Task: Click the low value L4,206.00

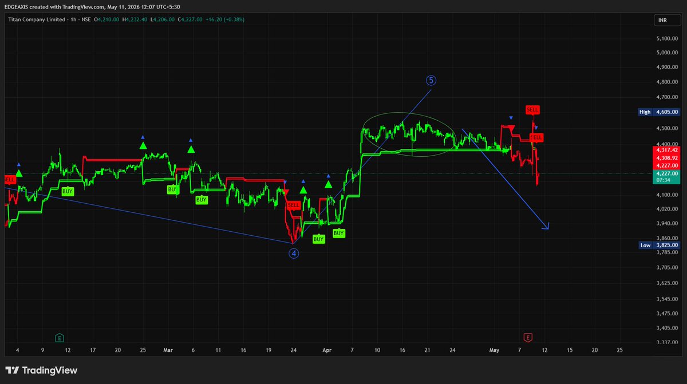Action: coord(162,19)
